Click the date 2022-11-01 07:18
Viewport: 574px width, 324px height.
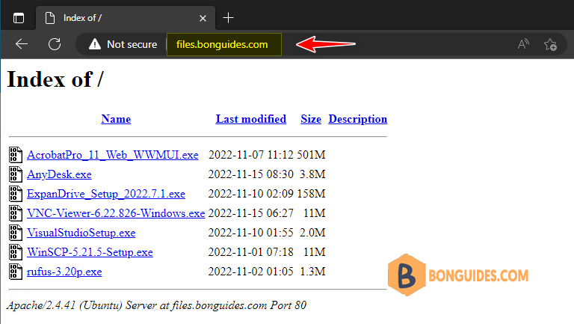[251, 252]
